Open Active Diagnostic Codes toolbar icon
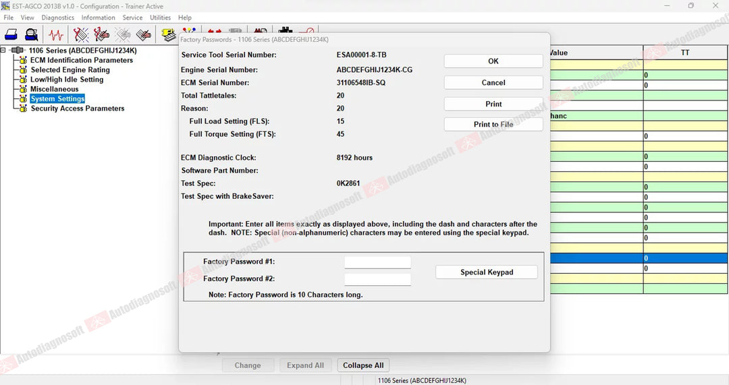 [x=81, y=34]
